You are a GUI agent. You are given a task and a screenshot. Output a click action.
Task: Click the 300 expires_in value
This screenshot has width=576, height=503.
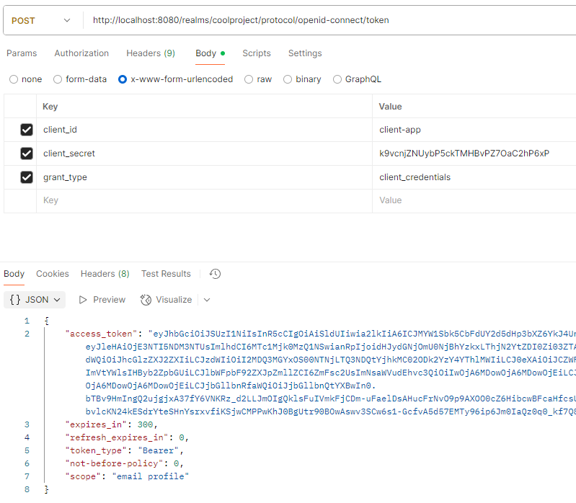coord(145,424)
